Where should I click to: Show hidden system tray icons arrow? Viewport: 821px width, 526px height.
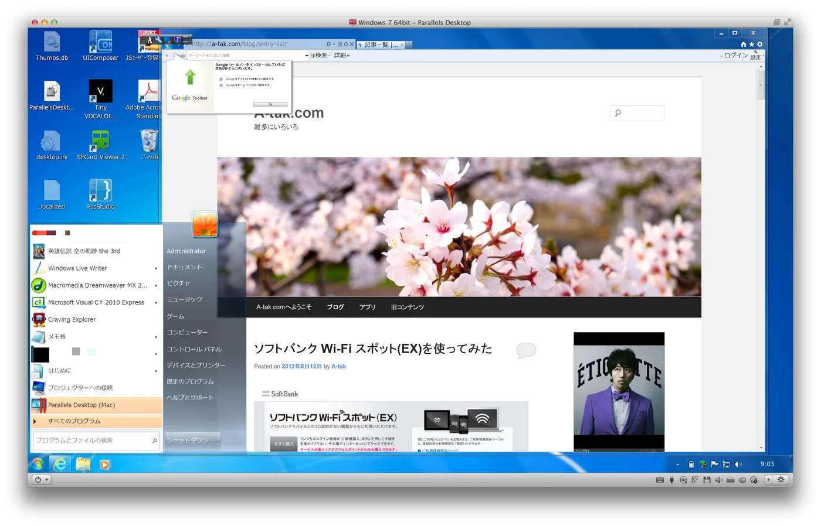(x=677, y=464)
